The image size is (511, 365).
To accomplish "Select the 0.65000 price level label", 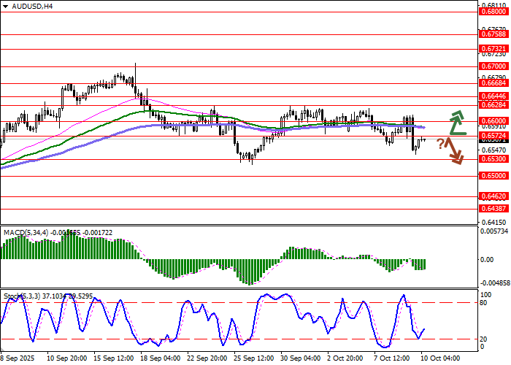I will click(493, 176).
